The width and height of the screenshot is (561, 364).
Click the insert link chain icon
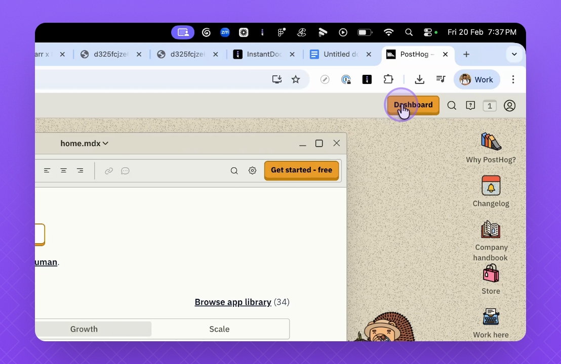(109, 171)
